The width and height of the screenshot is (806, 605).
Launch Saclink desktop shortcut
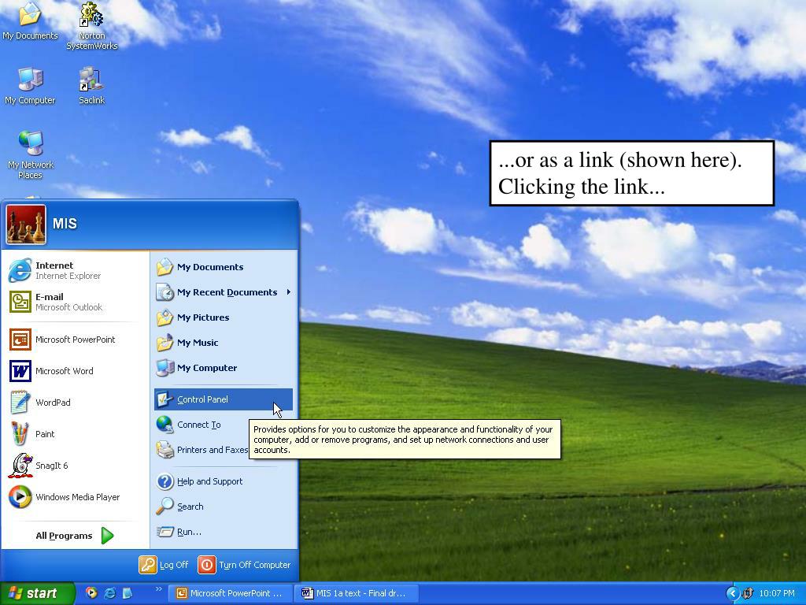pos(91,86)
